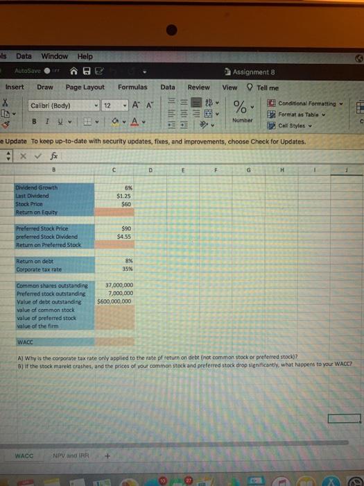Click the Borders icon

pyautogui.click(x=87, y=121)
